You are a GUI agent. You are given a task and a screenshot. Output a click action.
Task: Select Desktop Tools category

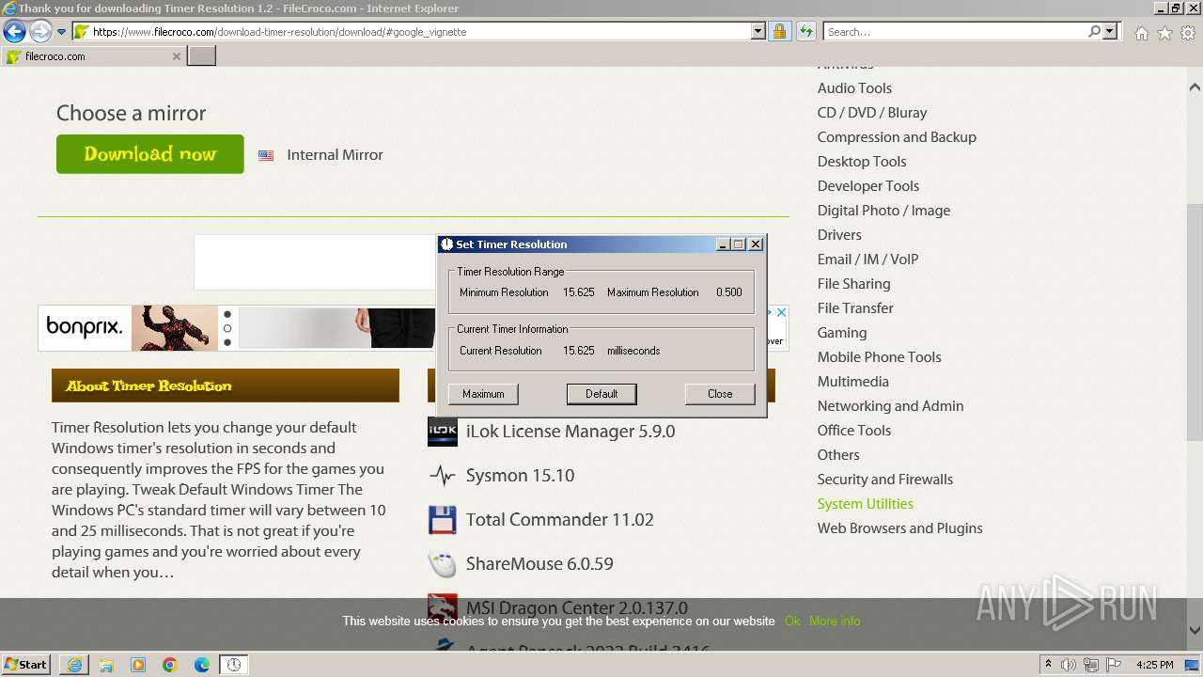pyautogui.click(x=862, y=162)
